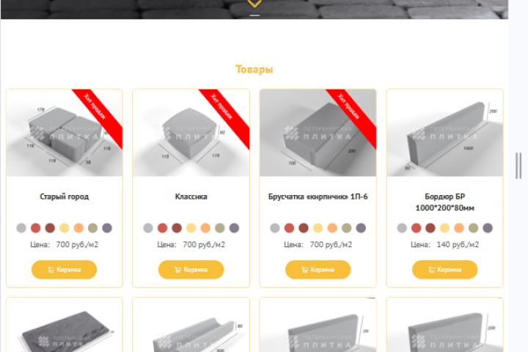Viewport: 528px width, 352px height.
Task: Select gray color swatch for Старый город
Action: [21, 228]
